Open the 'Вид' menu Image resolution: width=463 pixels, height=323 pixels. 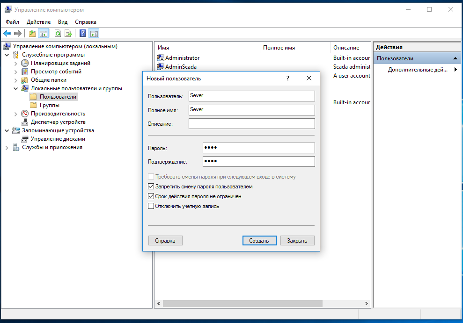(63, 22)
